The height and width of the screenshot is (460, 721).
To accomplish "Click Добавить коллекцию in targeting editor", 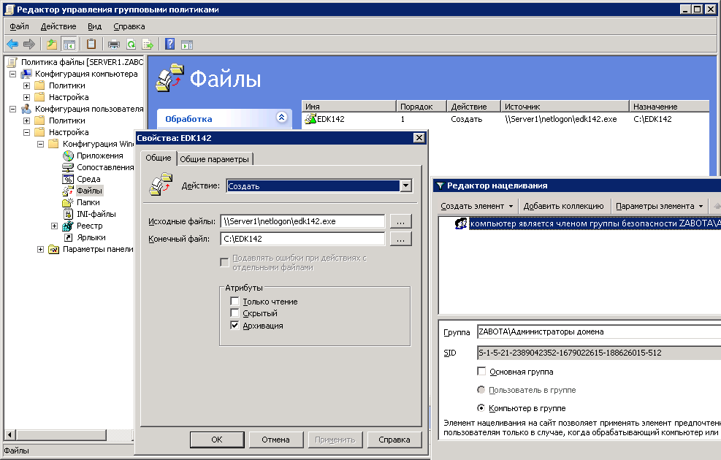I will pos(563,206).
